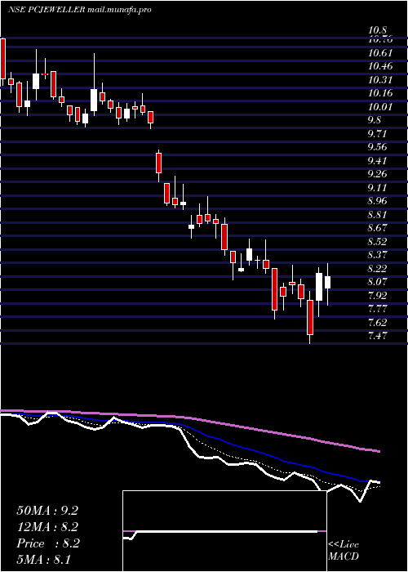This screenshot has height=572, width=408.
Task: Click the 8.37 price axis label
Action: [377, 254]
